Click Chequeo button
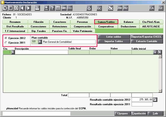 (122, 113)
